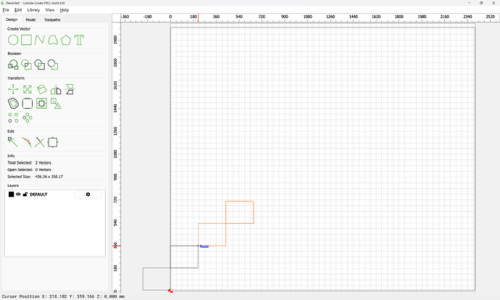Select the Rectangle create vector tool
The height and width of the screenshot is (300, 500).
coord(26,39)
